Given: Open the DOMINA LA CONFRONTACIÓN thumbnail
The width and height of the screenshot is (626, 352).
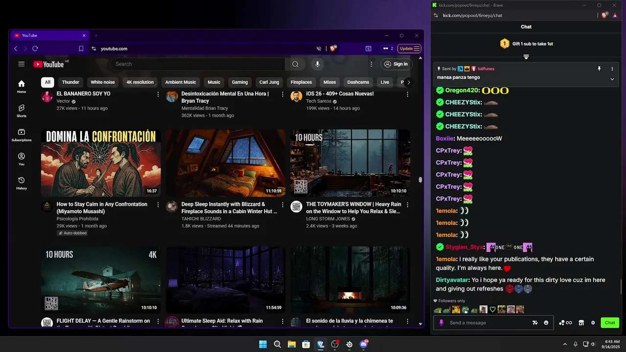Looking at the screenshot, I should pos(101,163).
